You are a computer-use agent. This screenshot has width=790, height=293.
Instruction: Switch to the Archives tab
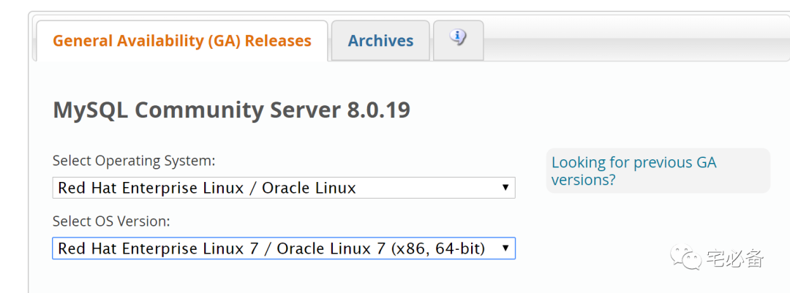pyautogui.click(x=380, y=41)
